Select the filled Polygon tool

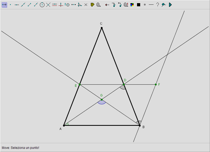92,5
